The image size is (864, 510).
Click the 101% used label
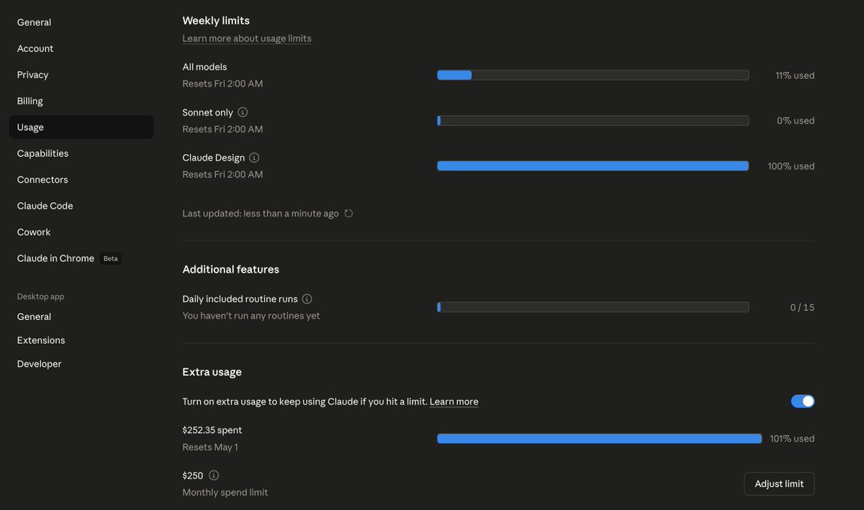coord(792,439)
